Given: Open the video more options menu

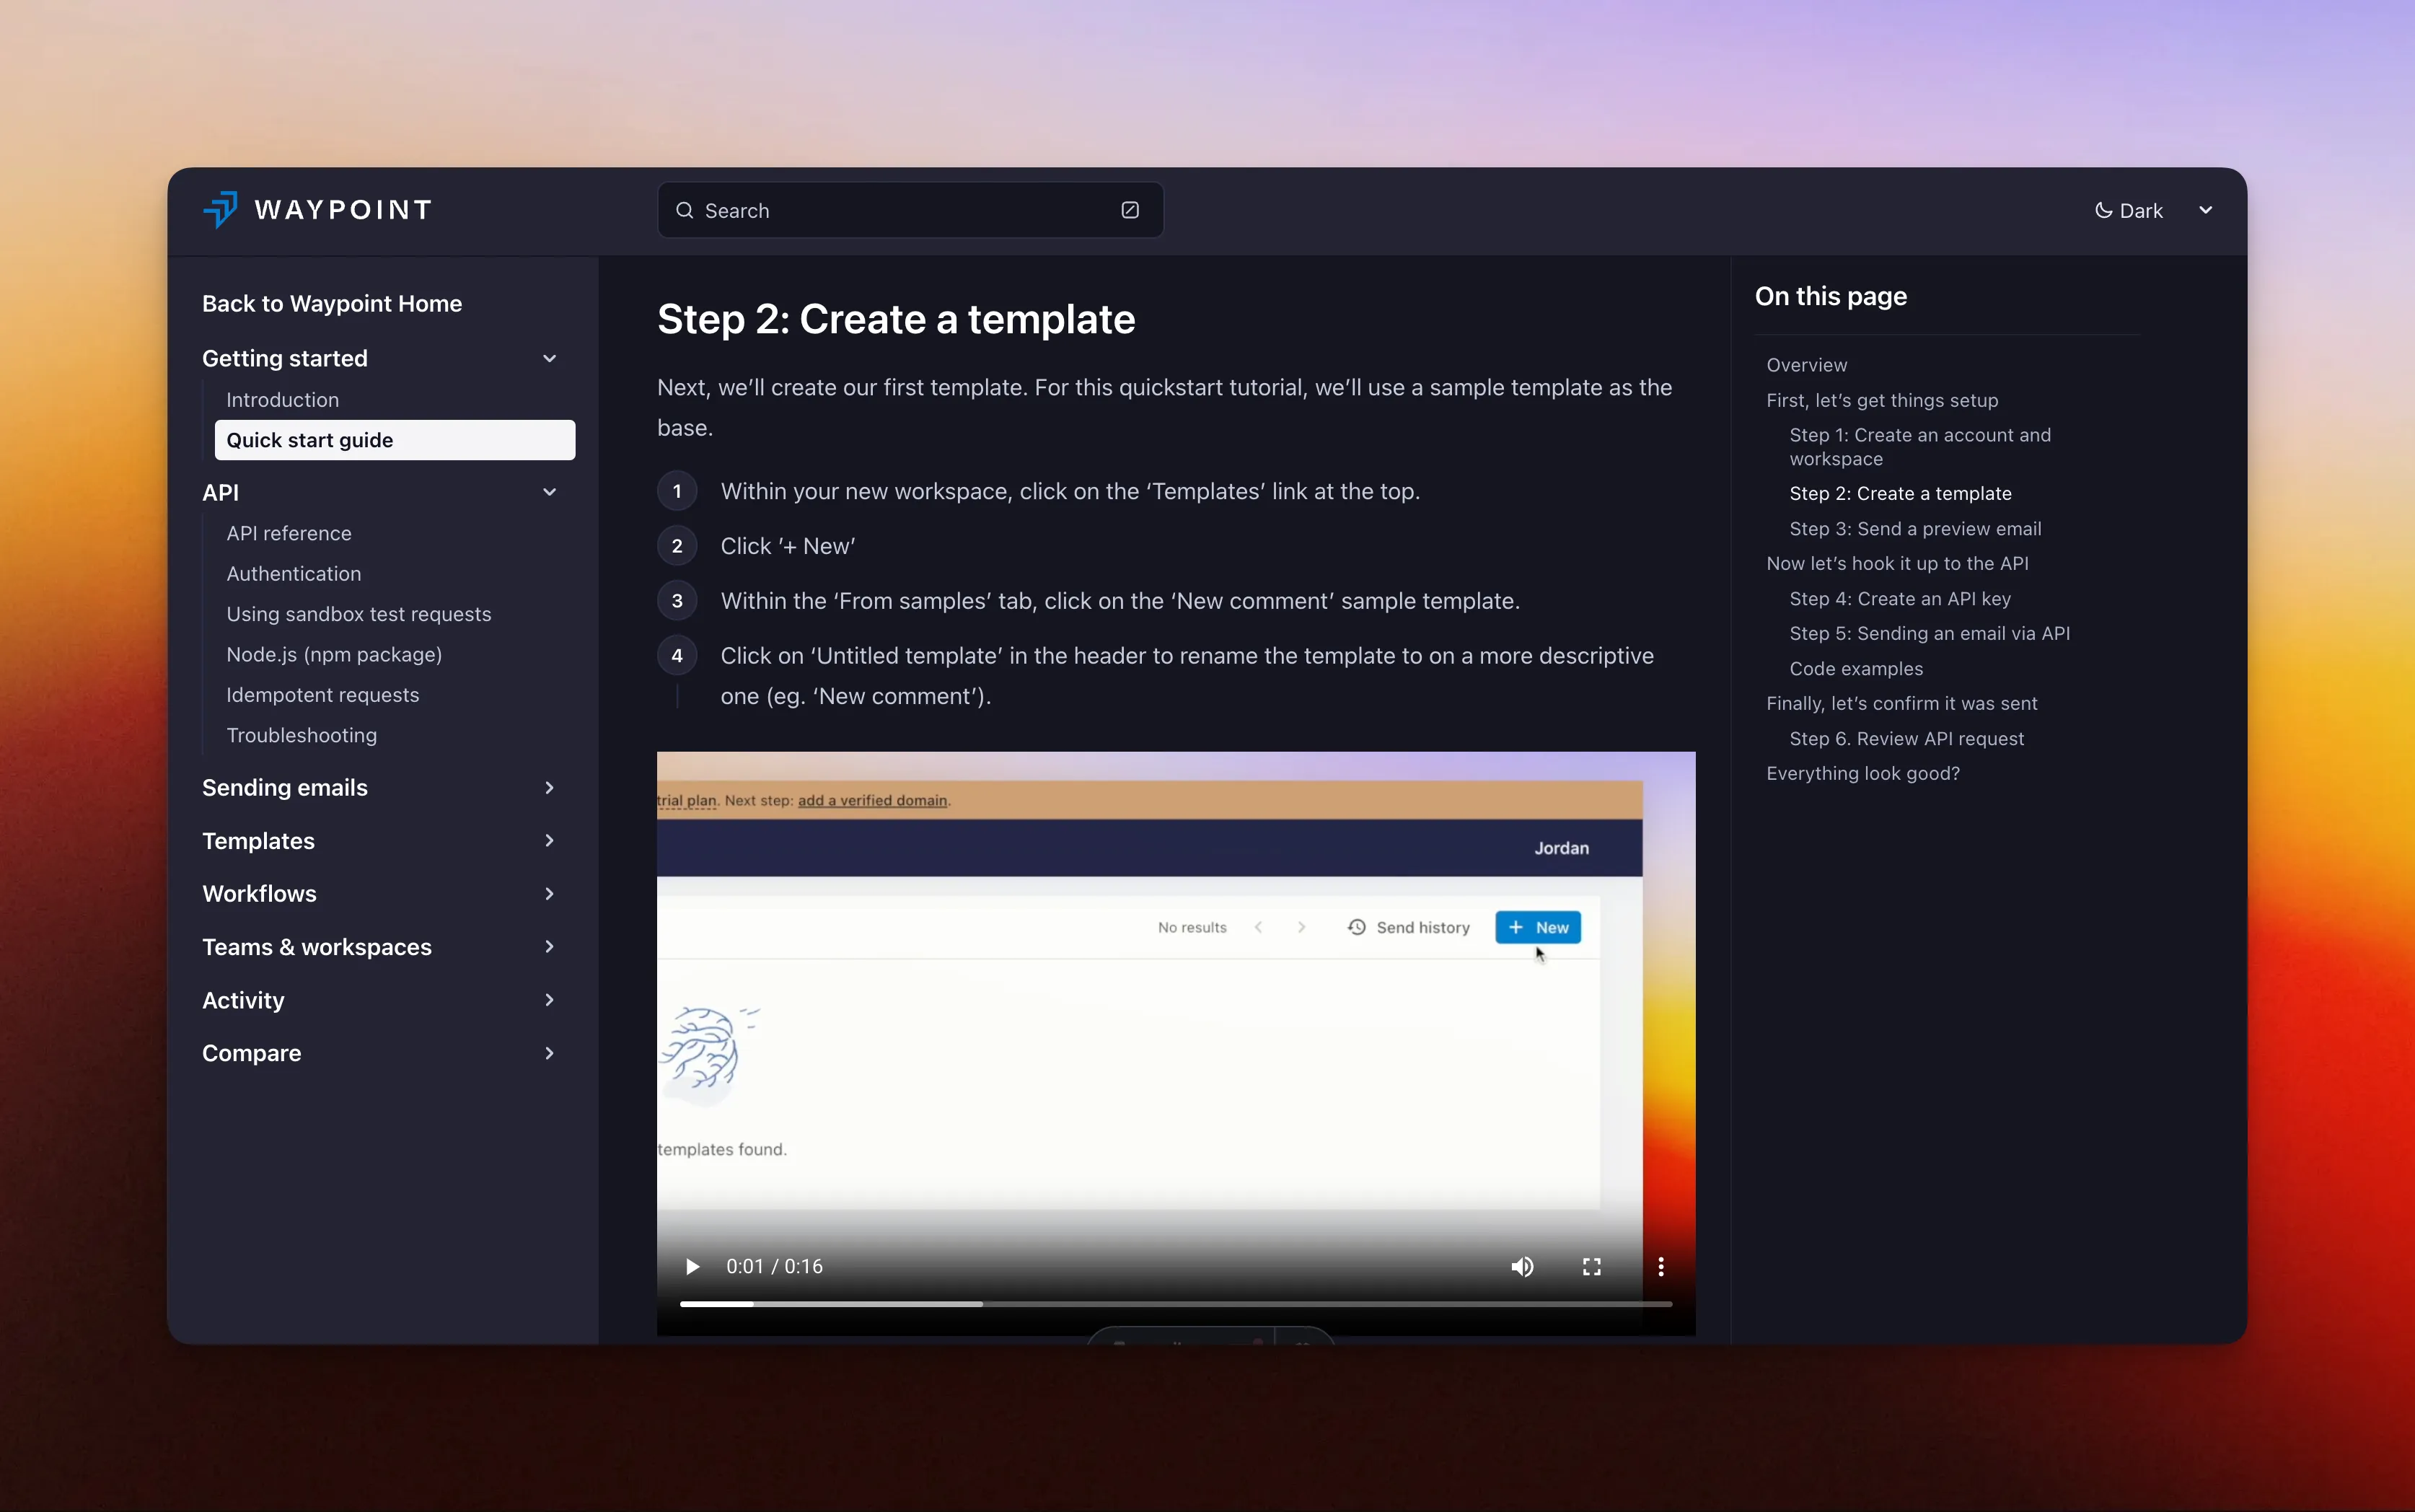Looking at the screenshot, I should pos(1661,1267).
